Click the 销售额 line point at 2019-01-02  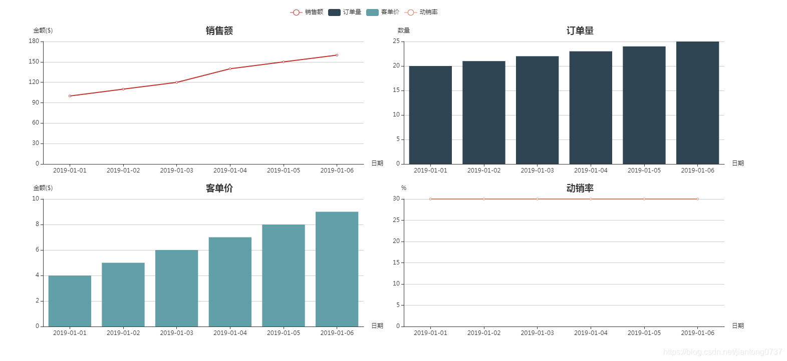pos(123,89)
